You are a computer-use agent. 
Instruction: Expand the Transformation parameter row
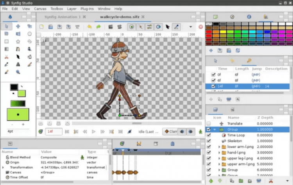[3, 167]
